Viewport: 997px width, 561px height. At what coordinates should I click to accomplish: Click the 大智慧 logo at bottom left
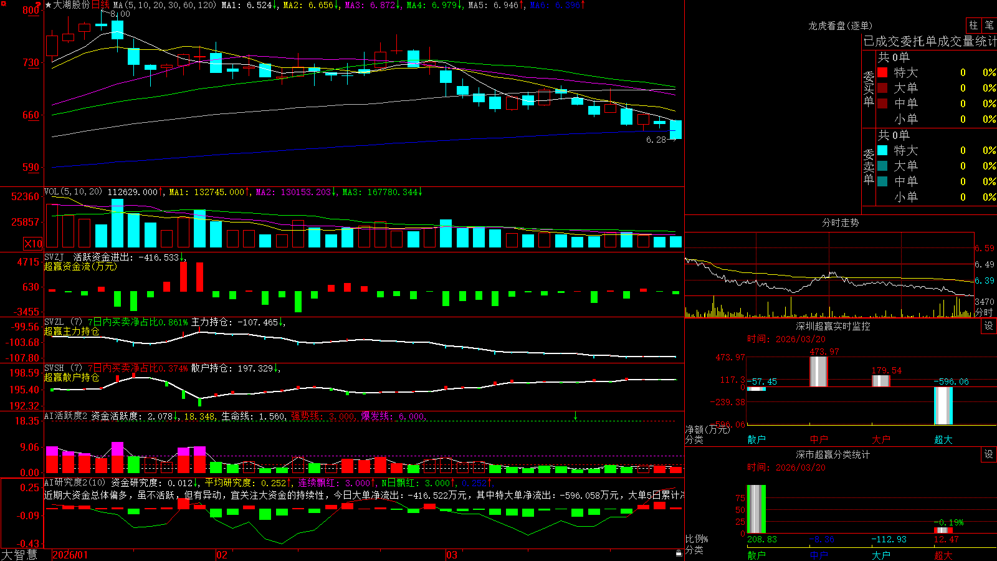pos(19,555)
